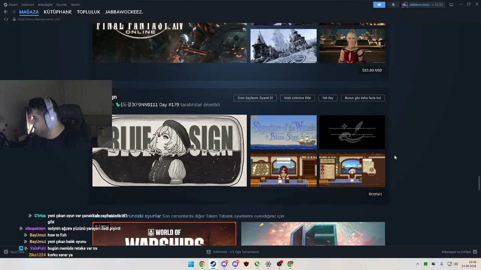This screenshot has width=481, height=270.
Task: Open Arkadaşlar ve Sohbet
Action: (x=459, y=252)
